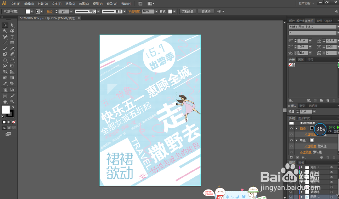The height and width of the screenshot is (199, 339).
Task: Select the Magic Wand tool
Action: 5,31
